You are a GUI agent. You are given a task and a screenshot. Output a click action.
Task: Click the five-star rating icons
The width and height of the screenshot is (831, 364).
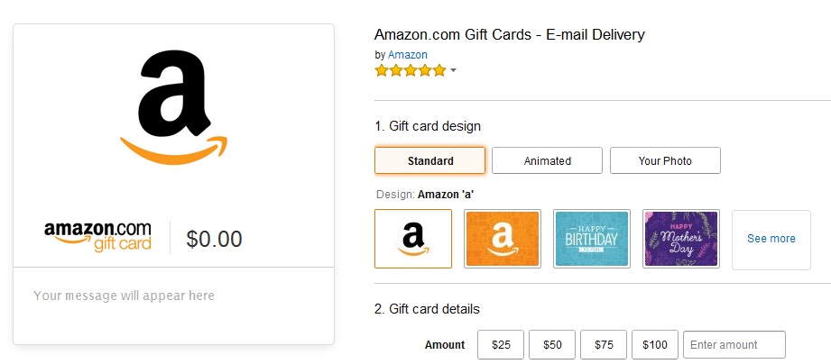tap(411, 70)
